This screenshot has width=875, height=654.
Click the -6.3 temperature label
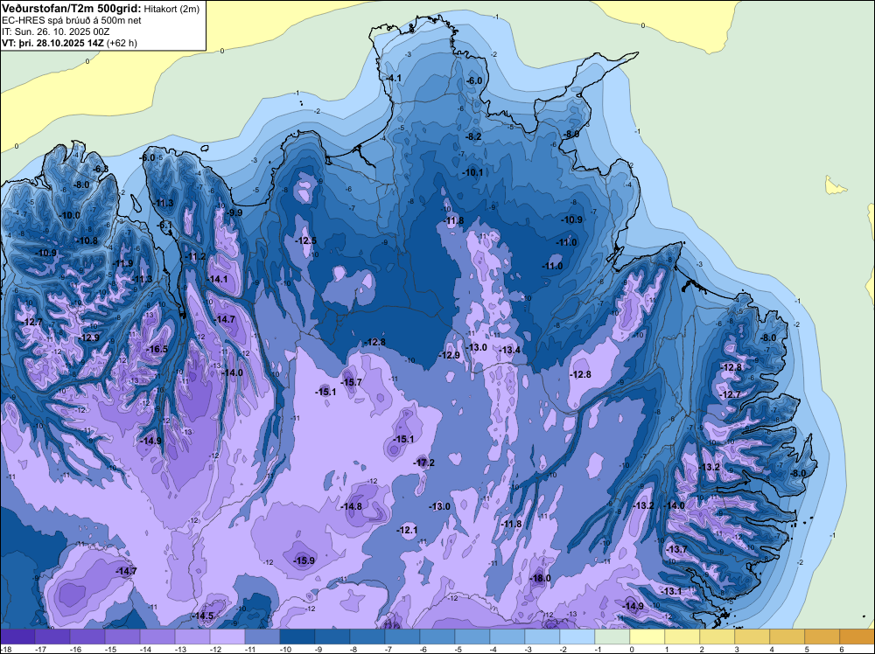pyautogui.click(x=101, y=169)
